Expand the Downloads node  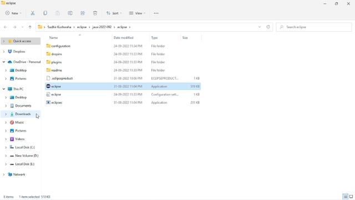[6, 114]
